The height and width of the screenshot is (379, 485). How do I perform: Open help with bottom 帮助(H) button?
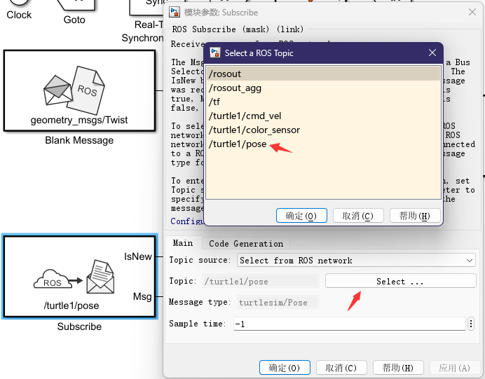pos(398,368)
